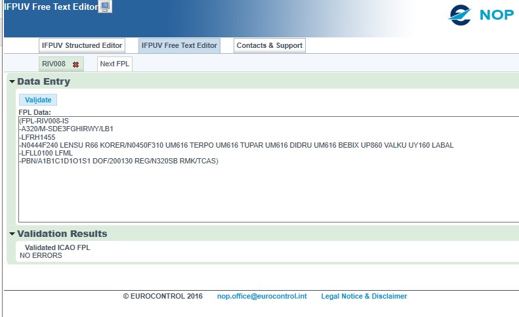Collapse the Data Entry section
This screenshot has width=519, height=317.
tap(12, 81)
